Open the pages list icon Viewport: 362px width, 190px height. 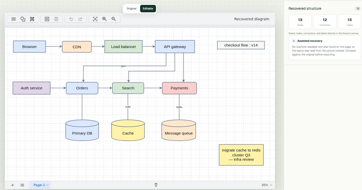tap(22, 185)
